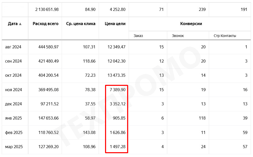Click calls value 118 for янв 2025
The height and width of the screenshot is (157, 253).
click(202, 118)
